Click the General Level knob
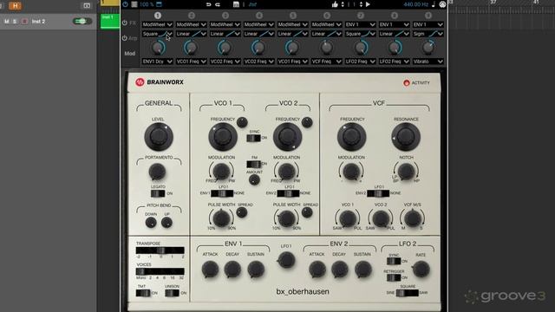The width and height of the screenshot is (555, 312). [158, 137]
